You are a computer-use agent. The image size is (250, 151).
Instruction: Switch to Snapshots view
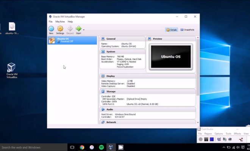pyautogui.click(x=187, y=30)
